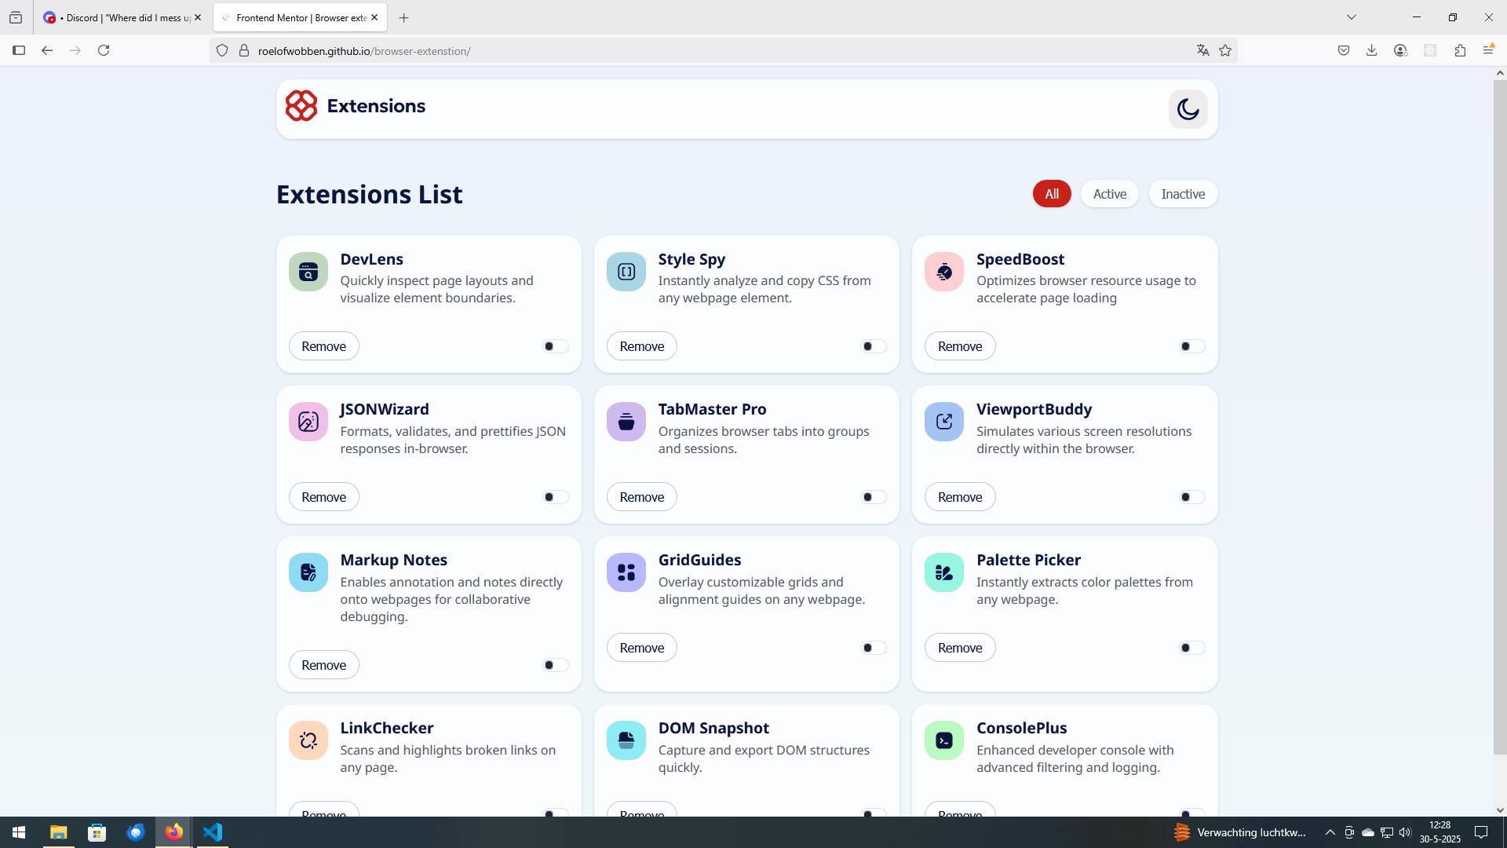Click the Style Spy extension icon
Viewport: 1507px width, 848px height.
[626, 272]
